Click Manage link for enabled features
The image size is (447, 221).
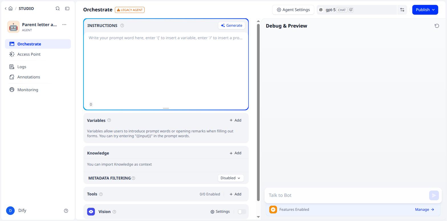click(424, 210)
